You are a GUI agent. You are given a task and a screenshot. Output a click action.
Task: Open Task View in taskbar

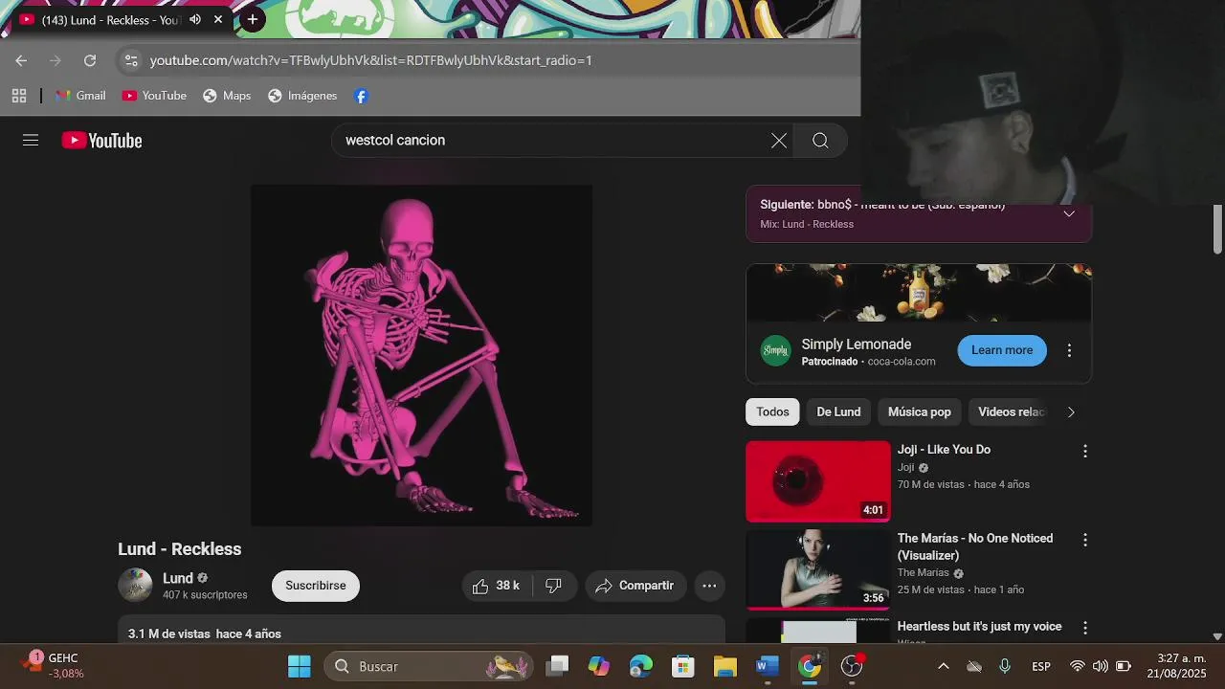[x=557, y=666]
